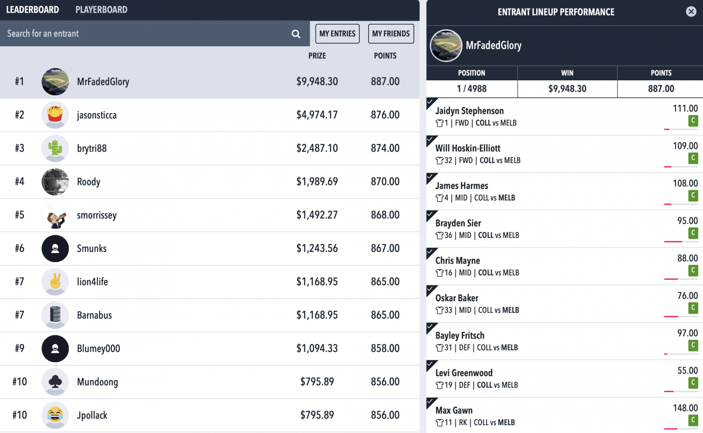The width and height of the screenshot is (703, 433).
Task: Click the jersey number icon for Jaidyn Stephenson
Action: pos(439,123)
